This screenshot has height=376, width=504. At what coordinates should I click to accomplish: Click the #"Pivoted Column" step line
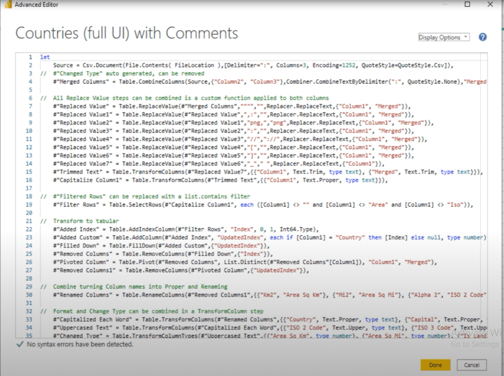pyautogui.click(x=245, y=262)
